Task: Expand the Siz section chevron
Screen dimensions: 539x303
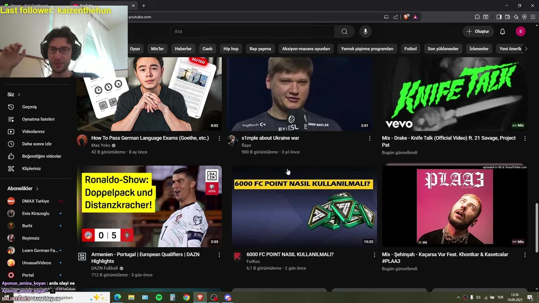Action: tap(19, 95)
